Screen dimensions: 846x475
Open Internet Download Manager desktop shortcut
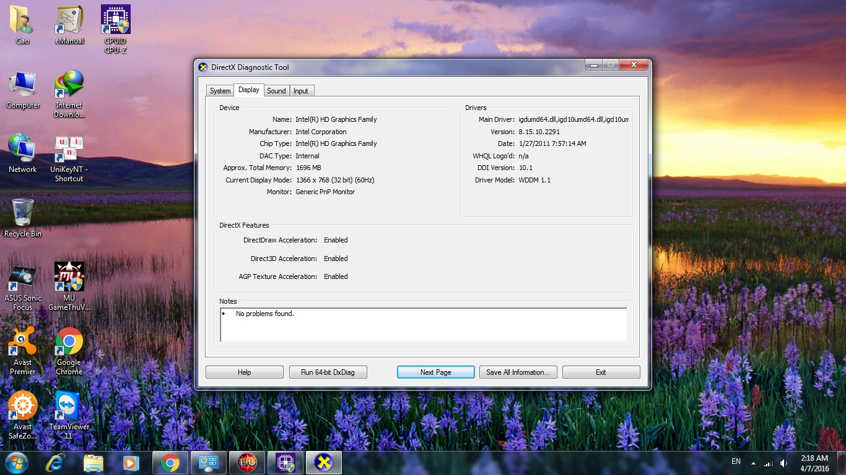pyautogui.click(x=69, y=85)
